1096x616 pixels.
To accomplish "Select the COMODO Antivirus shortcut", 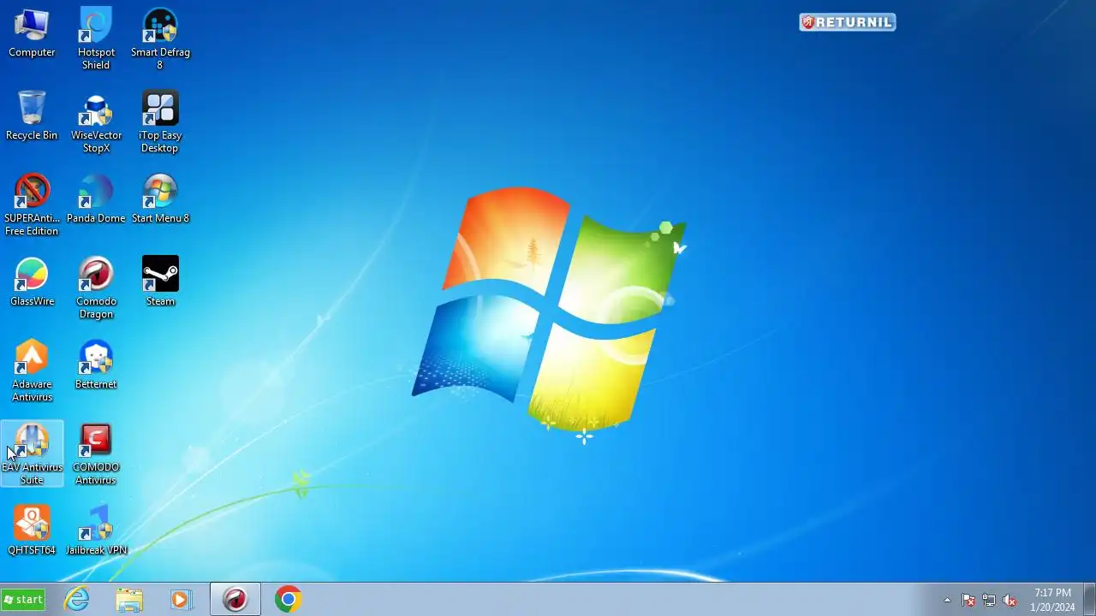I will tap(96, 454).
